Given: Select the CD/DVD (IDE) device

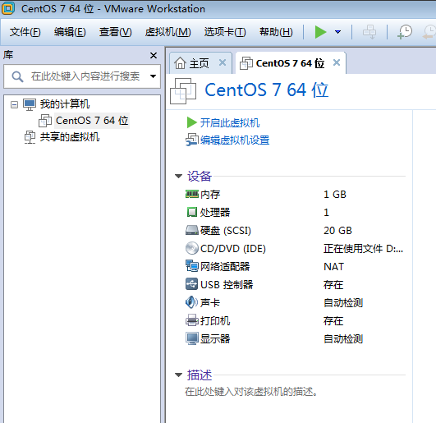Looking at the screenshot, I should (226, 248).
